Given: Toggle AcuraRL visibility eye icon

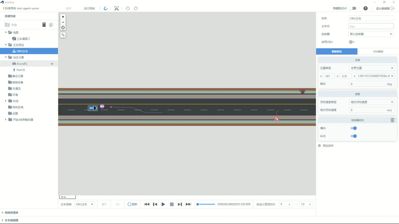Looking at the screenshot, I should coord(52,64).
